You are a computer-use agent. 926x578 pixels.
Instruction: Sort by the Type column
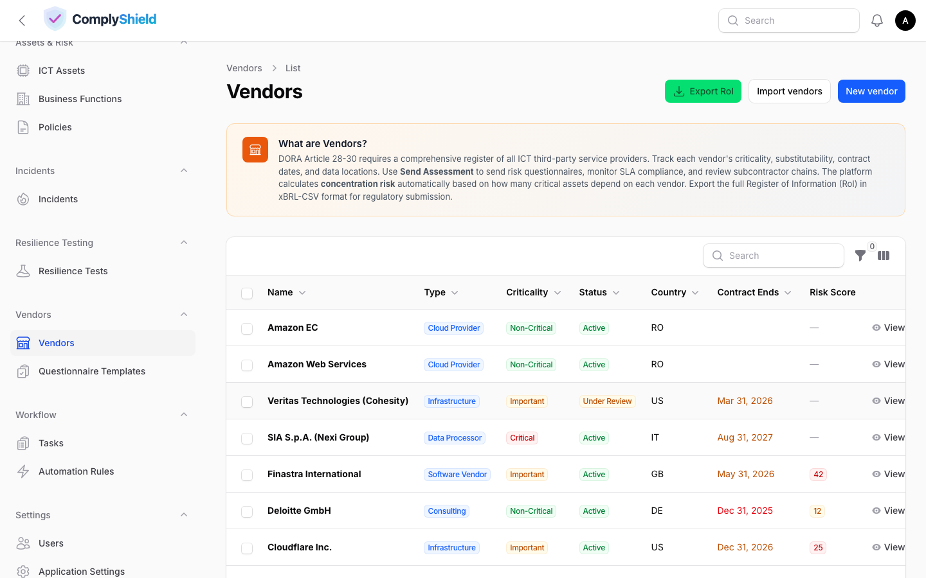click(x=441, y=292)
